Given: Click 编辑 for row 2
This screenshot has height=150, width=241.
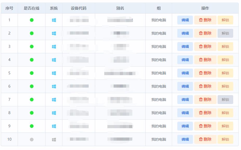Looking at the screenshot, I should tap(185, 33).
